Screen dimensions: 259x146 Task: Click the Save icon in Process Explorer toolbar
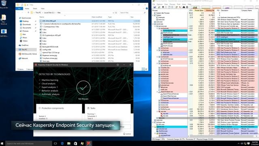coord(155,7)
